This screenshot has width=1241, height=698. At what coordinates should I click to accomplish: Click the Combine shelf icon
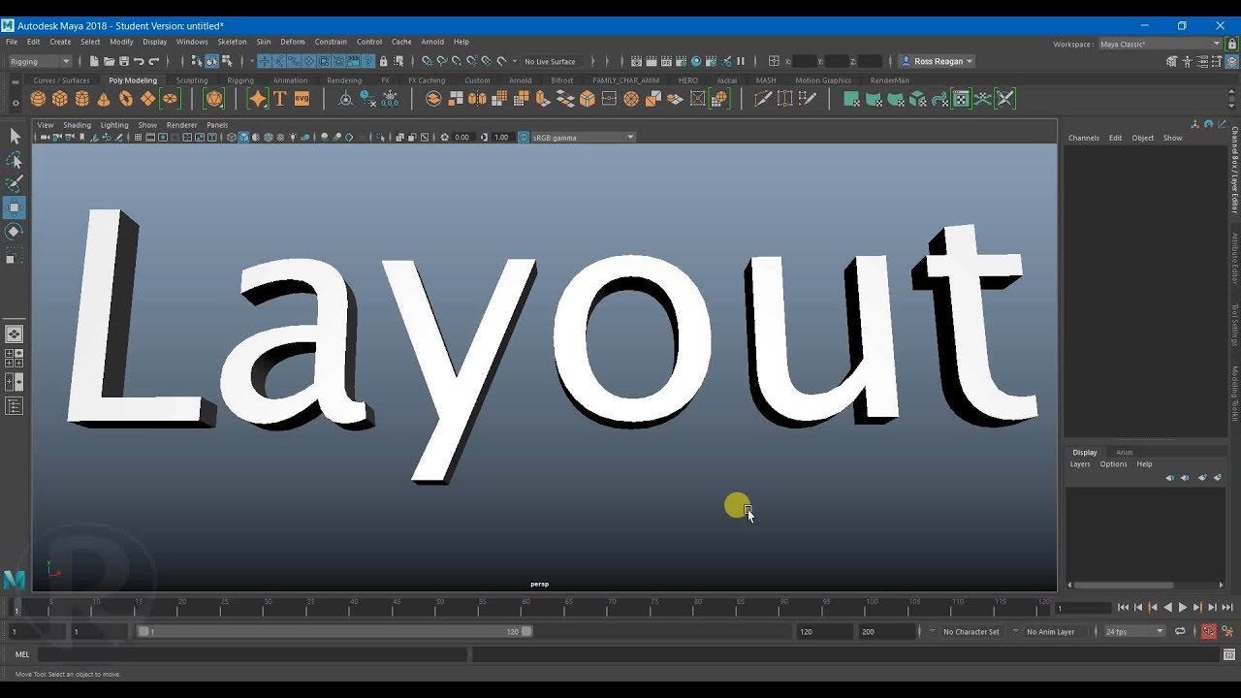[x=433, y=99]
